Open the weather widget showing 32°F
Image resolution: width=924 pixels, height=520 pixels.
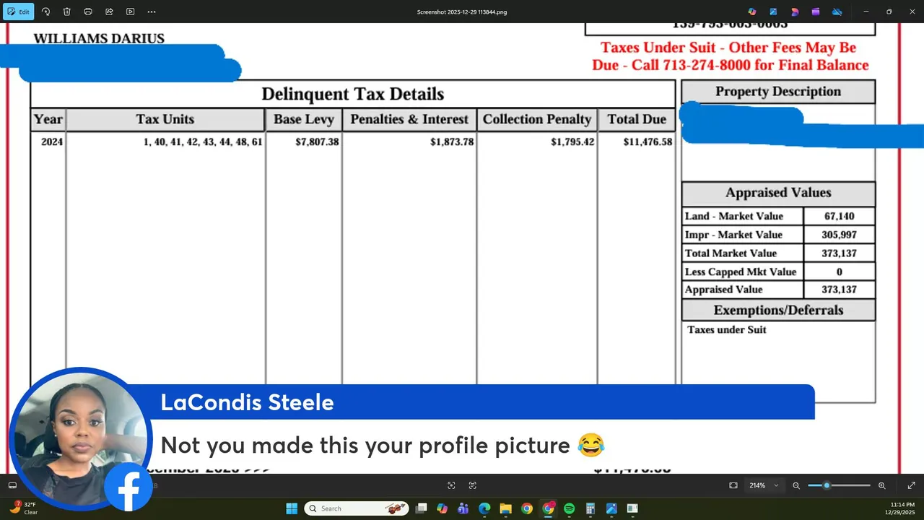24,508
